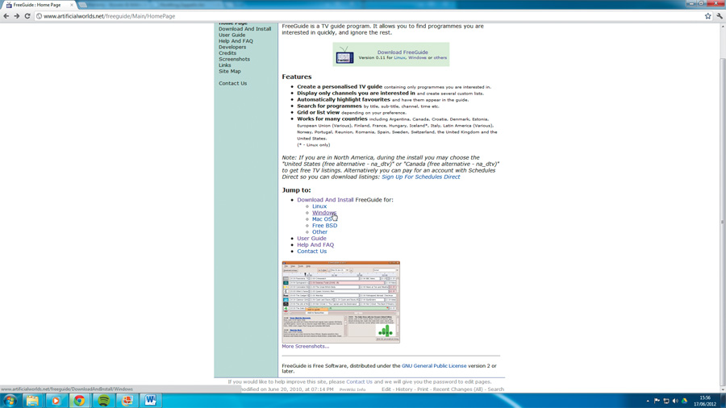Close the FreeGuide : Home Page tab

(x=71, y=5)
